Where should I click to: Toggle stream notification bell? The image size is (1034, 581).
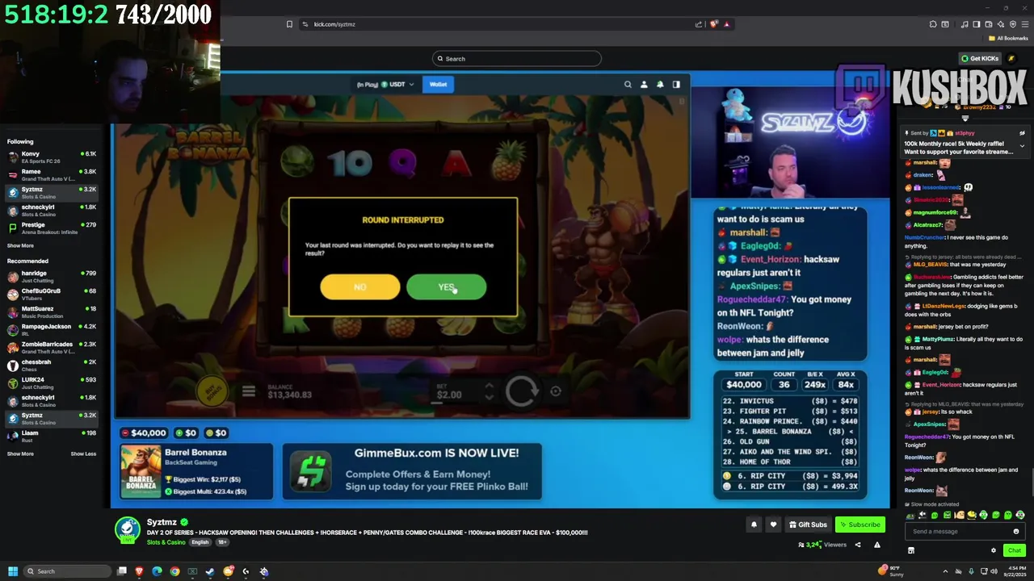point(754,525)
